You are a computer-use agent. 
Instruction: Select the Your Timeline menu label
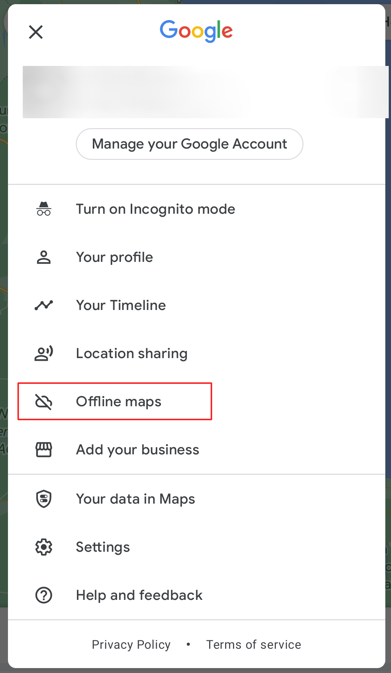pyautogui.click(x=121, y=305)
